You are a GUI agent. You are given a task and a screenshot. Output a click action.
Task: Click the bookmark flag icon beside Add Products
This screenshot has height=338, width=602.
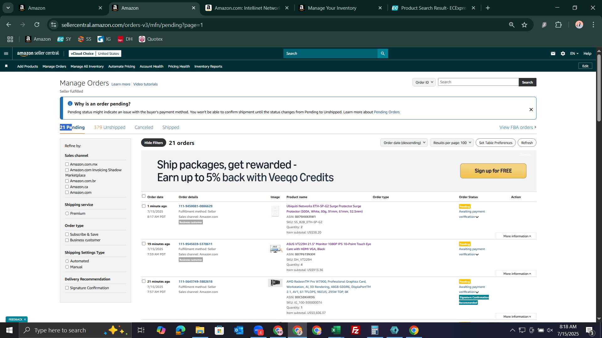tap(6, 66)
